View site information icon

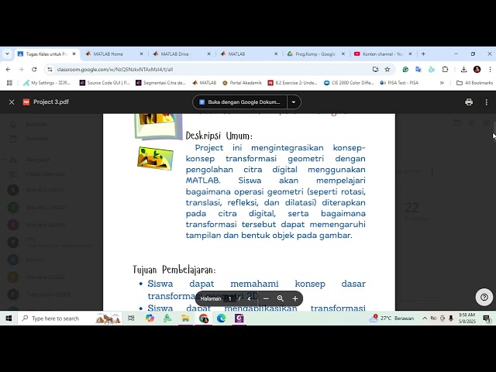pos(50,69)
